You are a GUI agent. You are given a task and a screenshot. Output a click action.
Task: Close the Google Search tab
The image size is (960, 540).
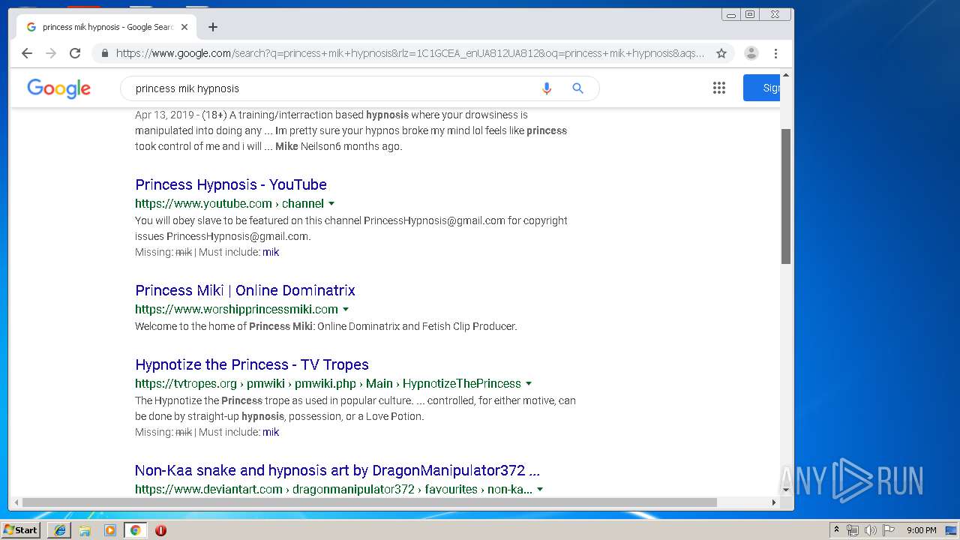click(x=184, y=27)
